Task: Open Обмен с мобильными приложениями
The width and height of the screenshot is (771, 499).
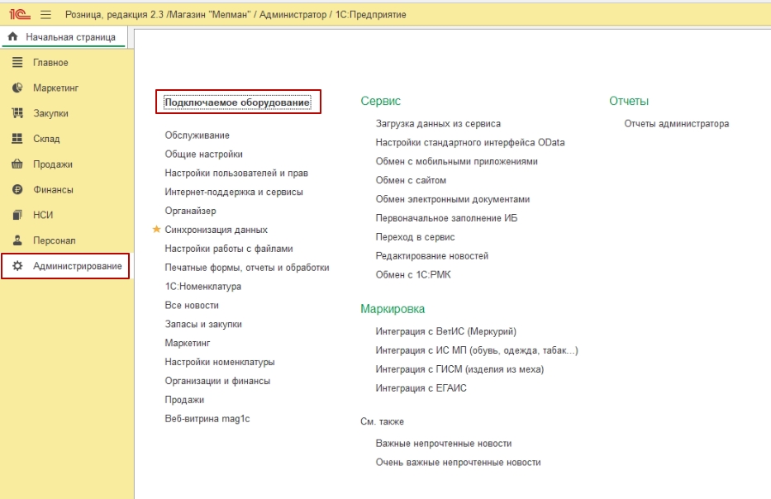Action: click(456, 161)
